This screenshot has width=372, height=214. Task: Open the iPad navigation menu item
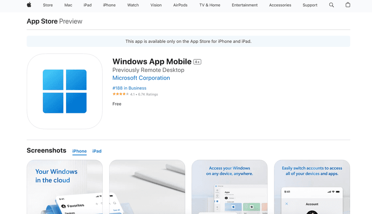[87, 5]
